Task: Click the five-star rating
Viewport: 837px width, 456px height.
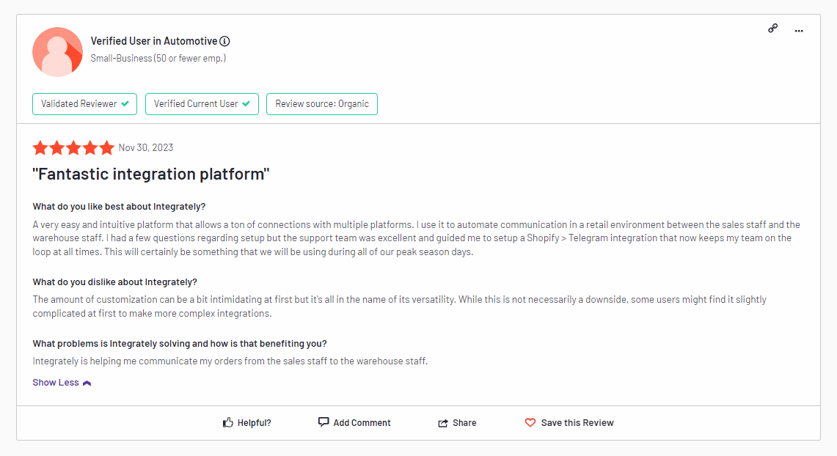Action: pyautogui.click(x=73, y=148)
